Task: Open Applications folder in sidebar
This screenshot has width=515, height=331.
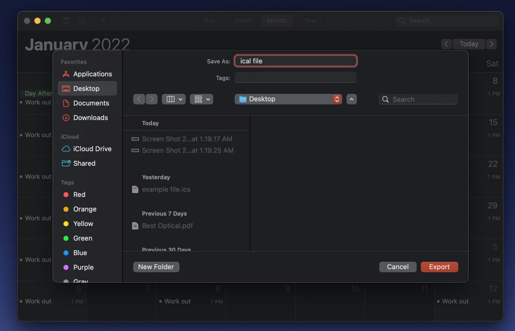Action: tap(92, 74)
